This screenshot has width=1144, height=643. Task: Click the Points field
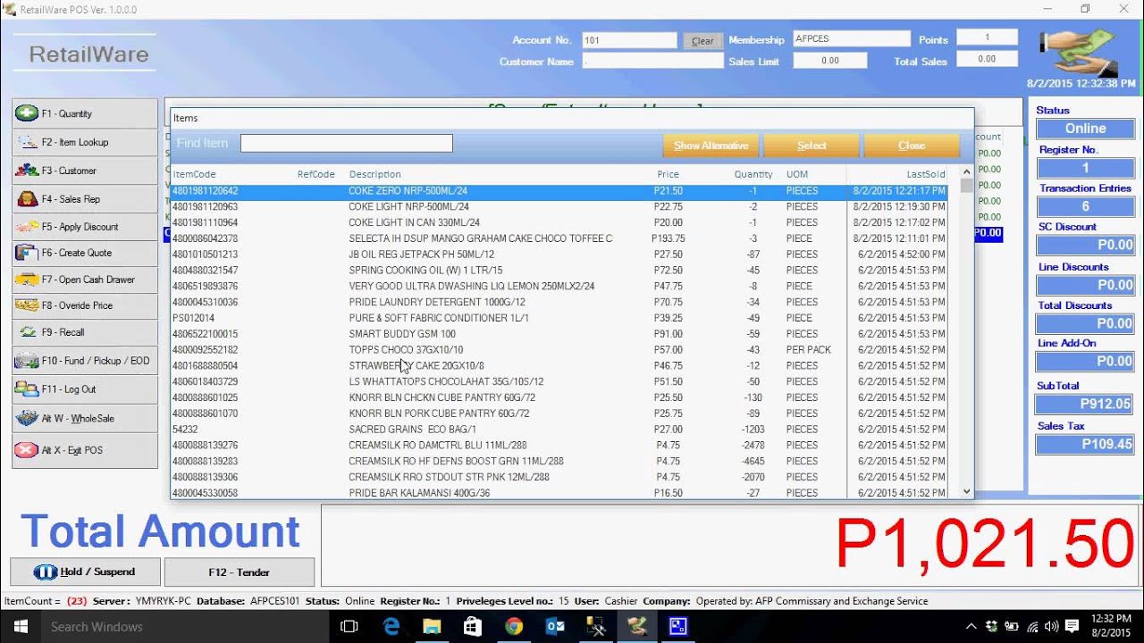coord(987,38)
